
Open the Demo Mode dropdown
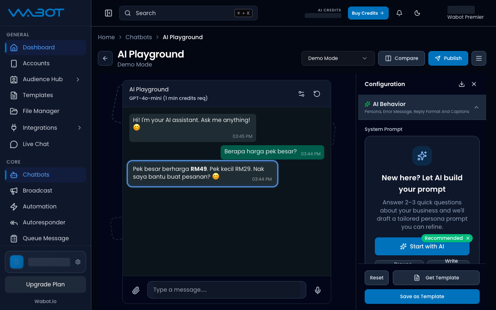click(338, 58)
